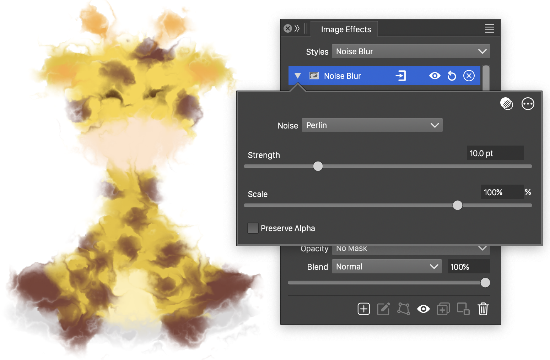Viewport: 550px width, 360px height.
Task: Select the Image Effects tab
Action: 346,29
